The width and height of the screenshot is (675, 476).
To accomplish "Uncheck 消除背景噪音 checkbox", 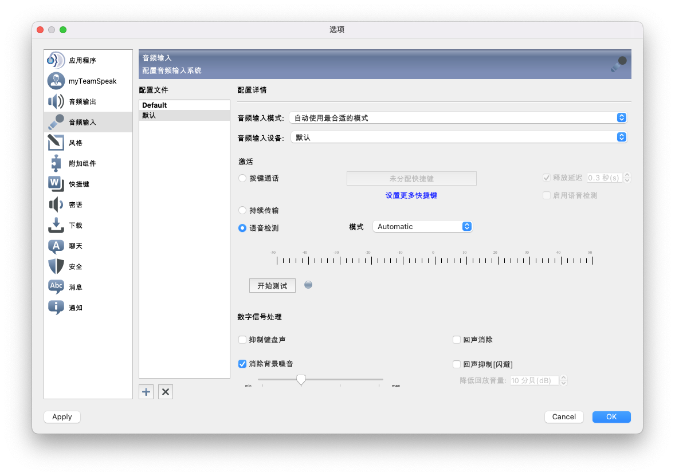I will point(242,364).
